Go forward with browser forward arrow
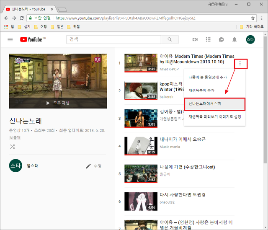 [14, 18]
